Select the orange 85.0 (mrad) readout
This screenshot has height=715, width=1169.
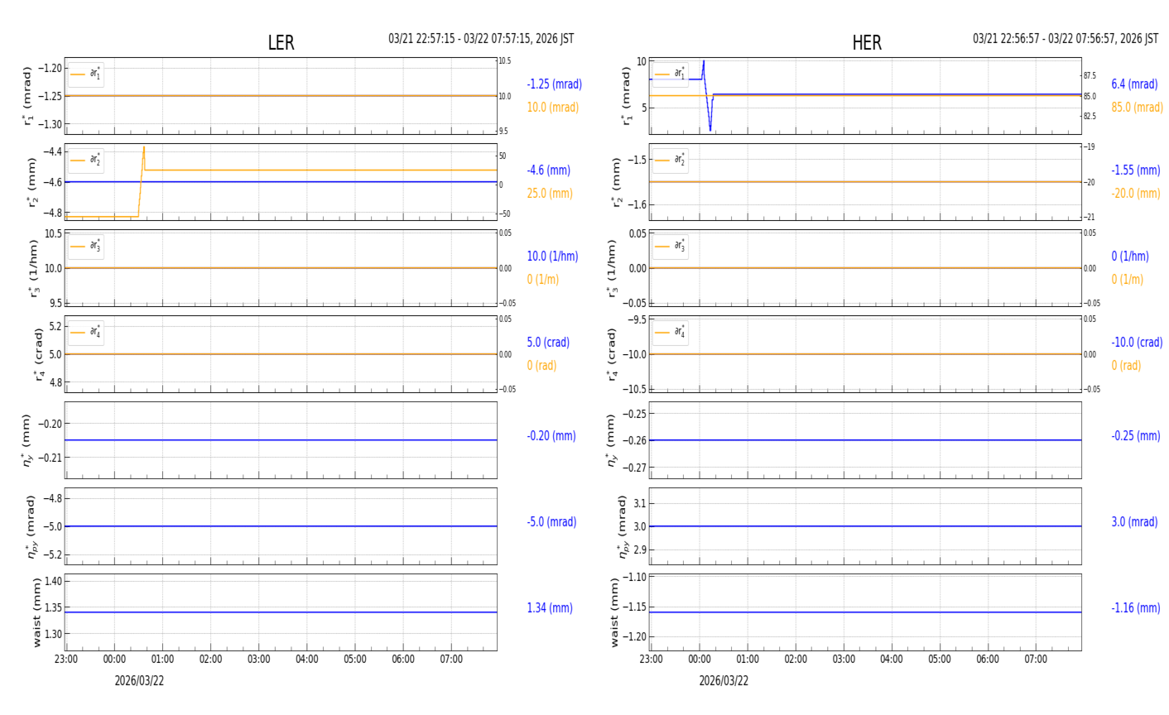[x=1138, y=107]
